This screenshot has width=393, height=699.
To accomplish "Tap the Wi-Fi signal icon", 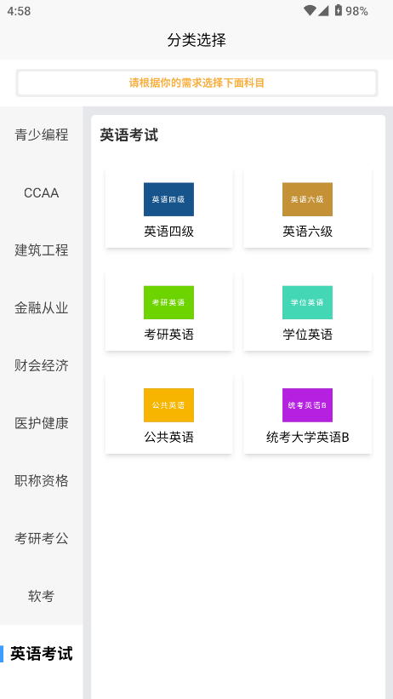I will 310,11.
